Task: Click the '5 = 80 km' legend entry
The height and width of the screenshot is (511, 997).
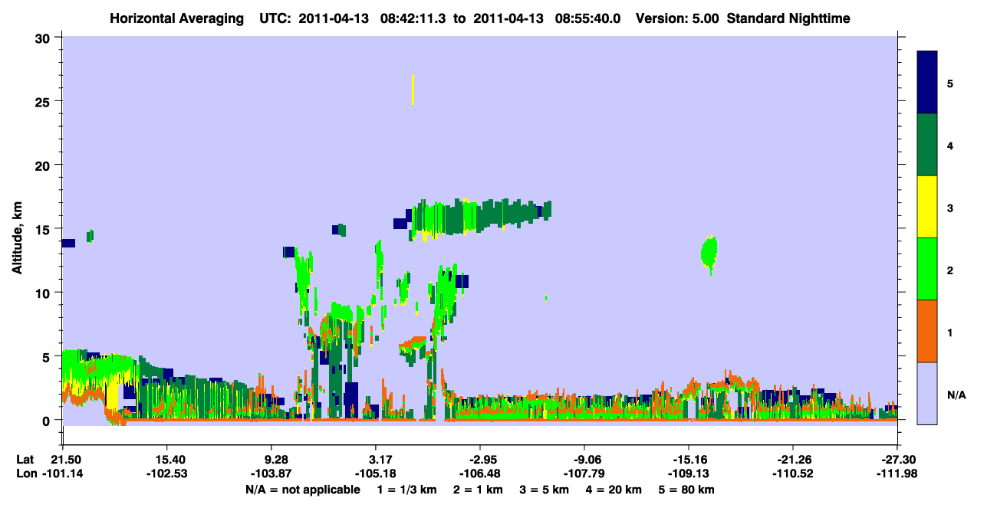Action: [686, 490]
